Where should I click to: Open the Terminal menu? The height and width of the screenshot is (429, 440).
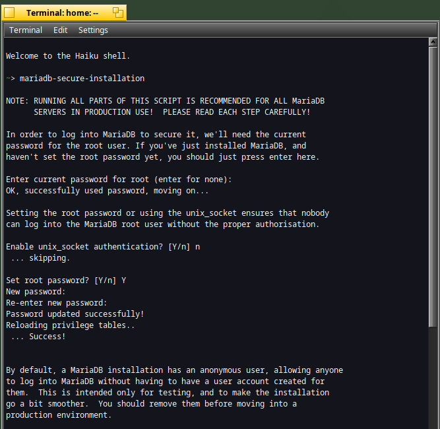26,30
